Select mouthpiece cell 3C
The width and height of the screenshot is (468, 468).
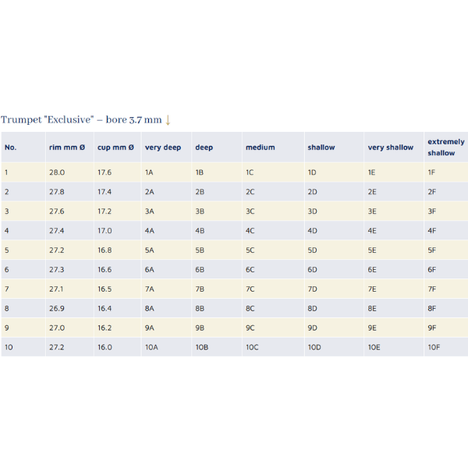click(x=250, y=211)
